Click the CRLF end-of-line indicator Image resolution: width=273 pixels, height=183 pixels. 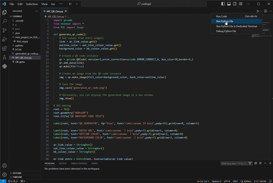pos(235,181)
